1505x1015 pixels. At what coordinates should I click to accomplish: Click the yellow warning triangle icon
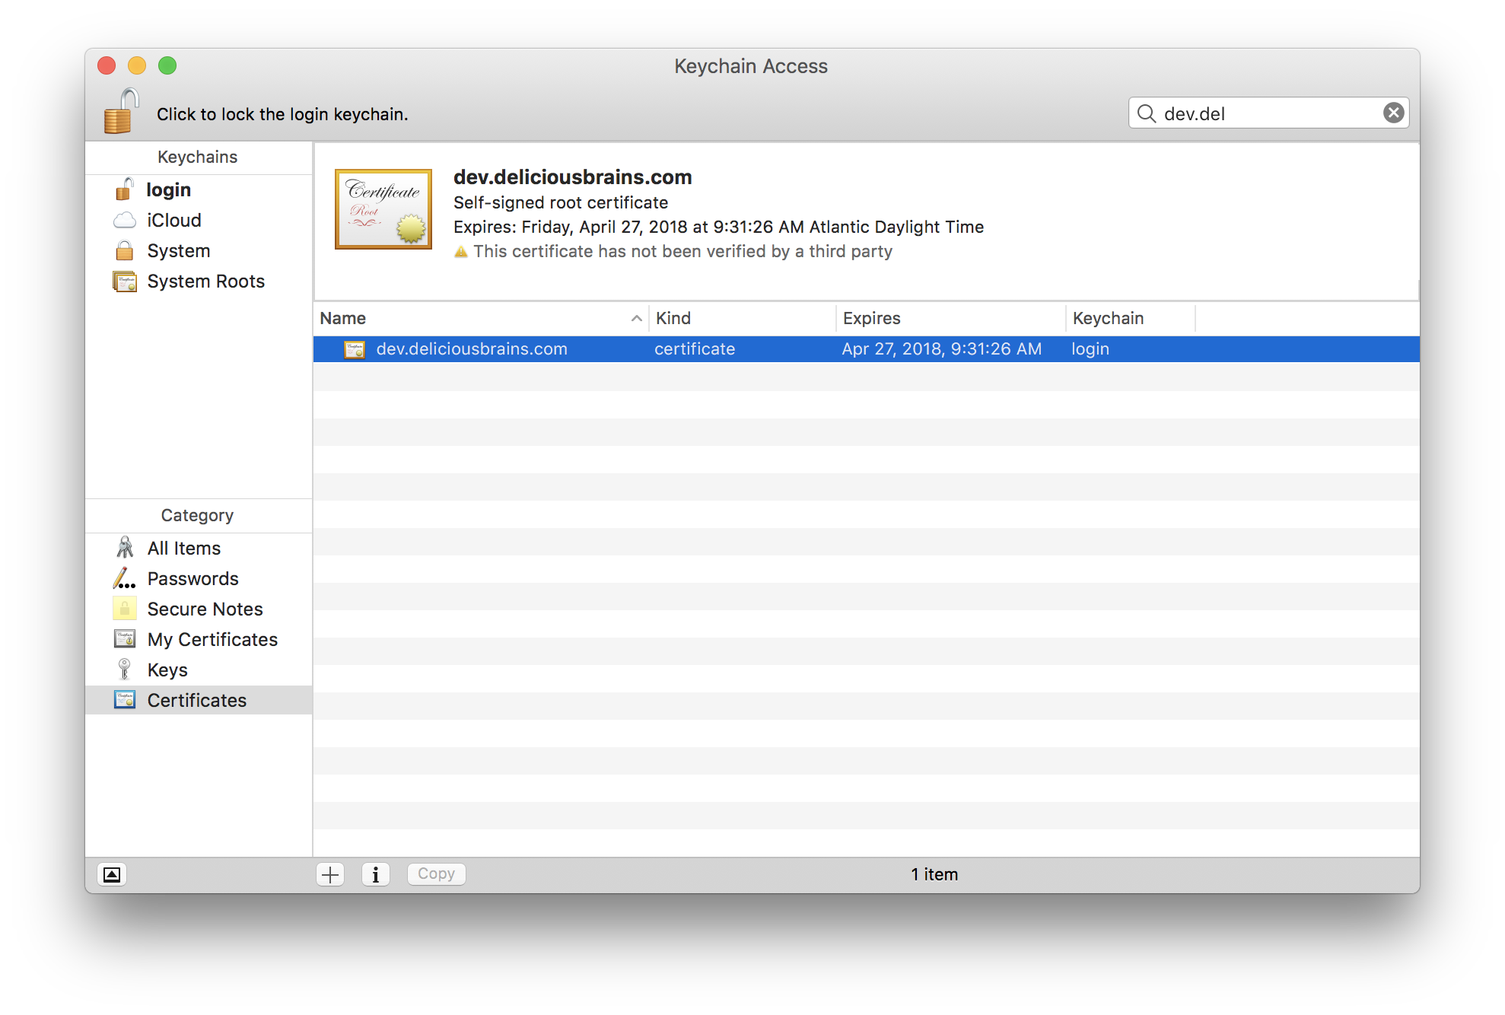460,252
